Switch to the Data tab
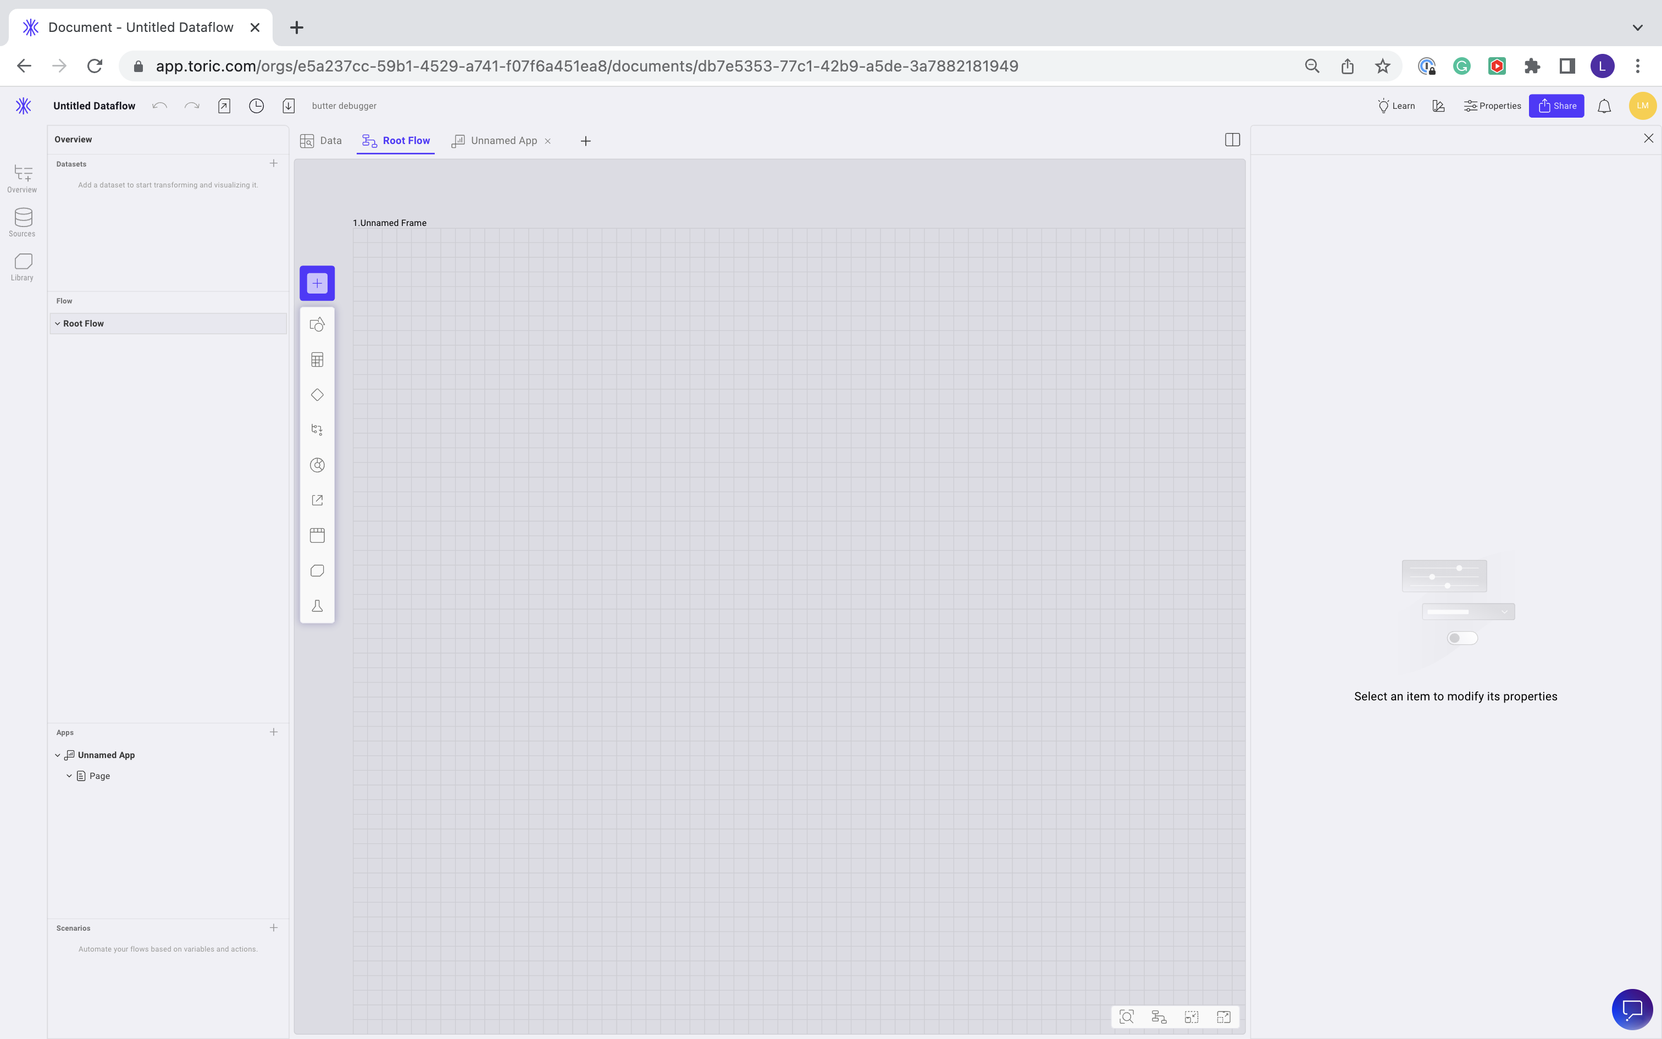The width and height of the screenshot is (1662, 1039). (x=321, y=141)
